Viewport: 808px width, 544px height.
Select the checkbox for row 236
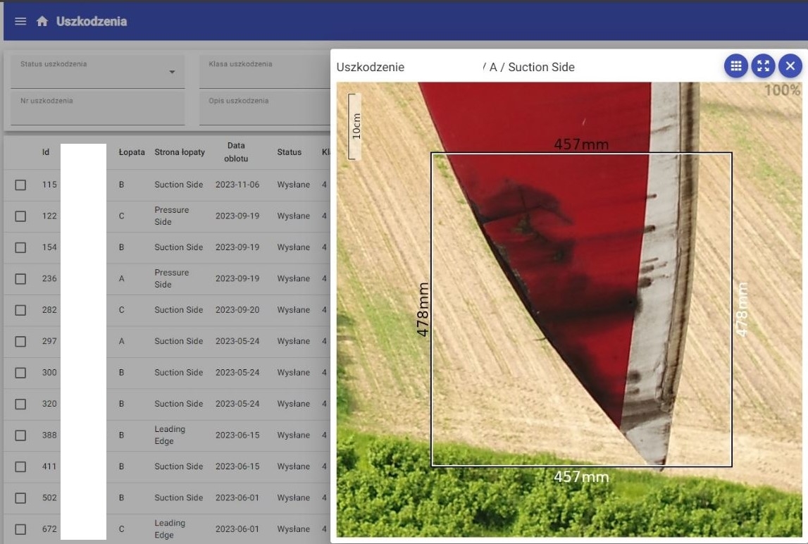pyautogui.click(x=20, y=278)
